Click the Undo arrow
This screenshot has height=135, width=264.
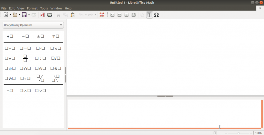point(81,15)
